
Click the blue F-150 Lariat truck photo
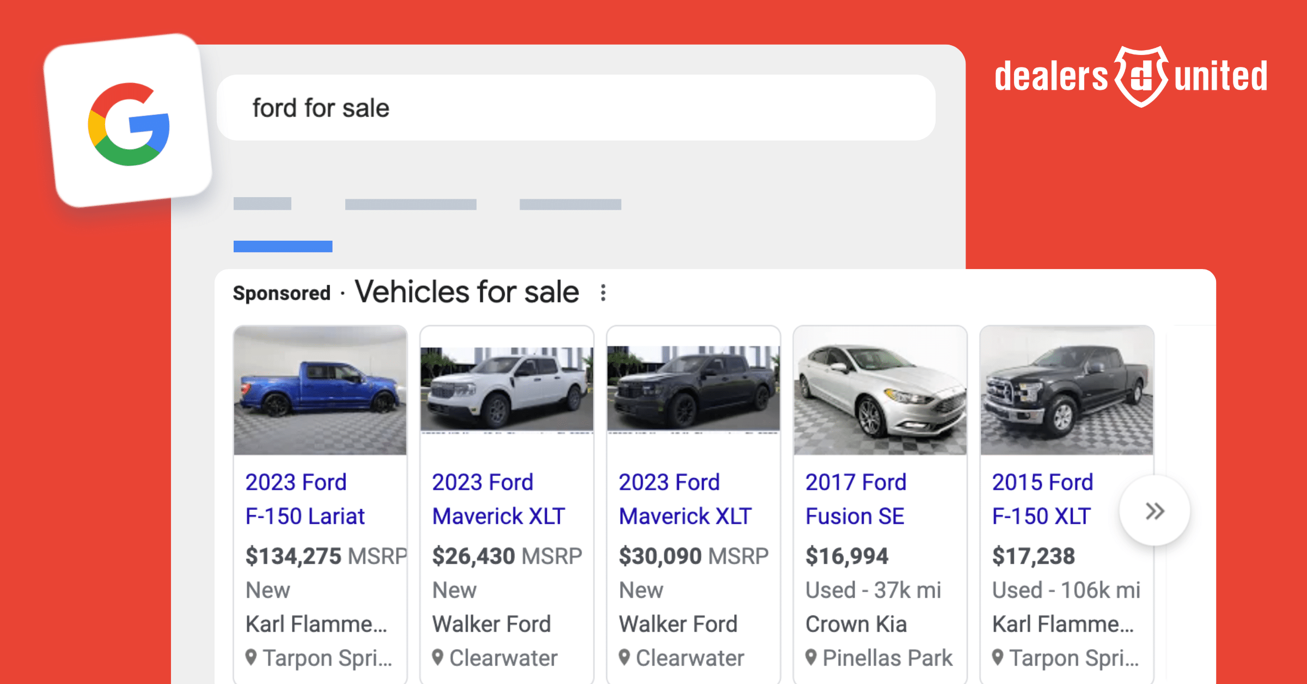(320, 390)
